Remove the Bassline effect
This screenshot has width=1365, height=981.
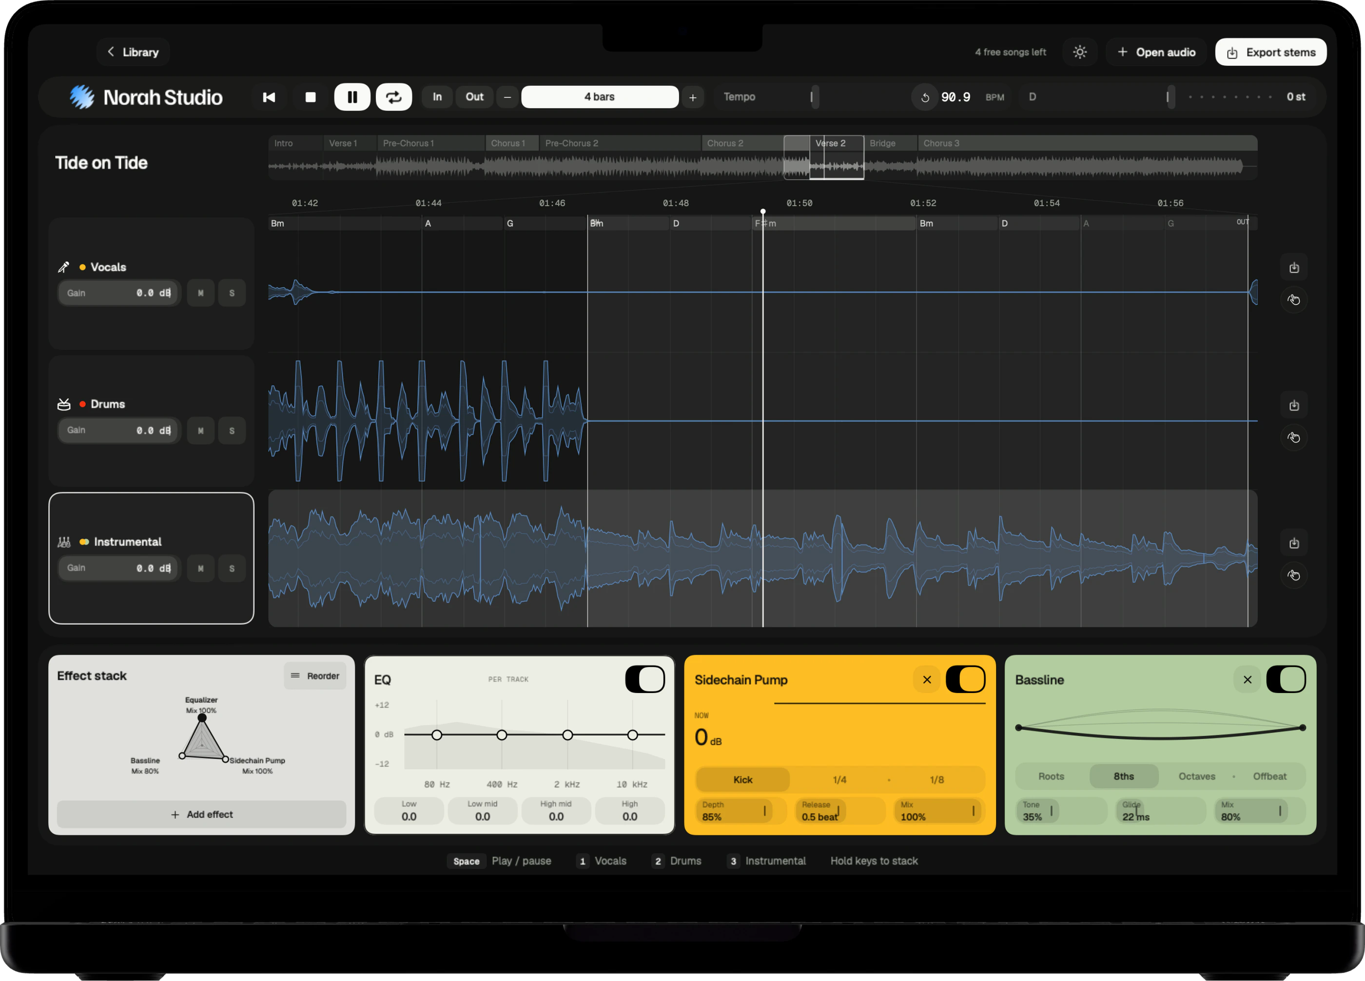[x=1248, y=680]
